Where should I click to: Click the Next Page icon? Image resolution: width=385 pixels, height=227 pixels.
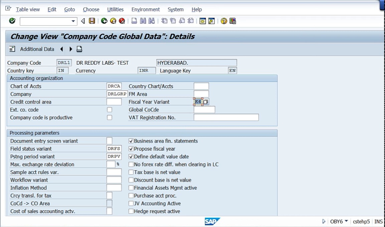pos(182,21)
